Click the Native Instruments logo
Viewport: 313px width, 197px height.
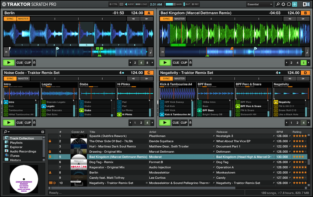(x=306, y=4)
